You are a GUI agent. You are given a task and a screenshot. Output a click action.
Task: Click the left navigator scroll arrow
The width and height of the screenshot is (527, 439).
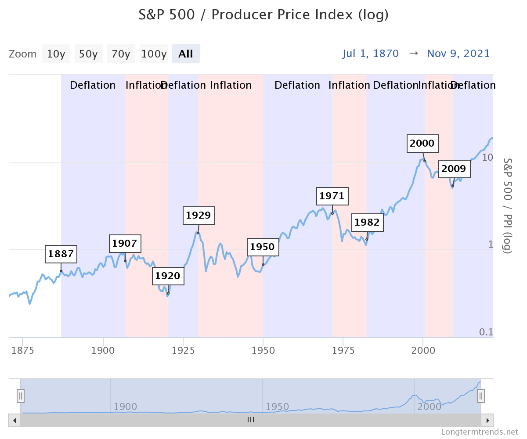pos(14,420)
